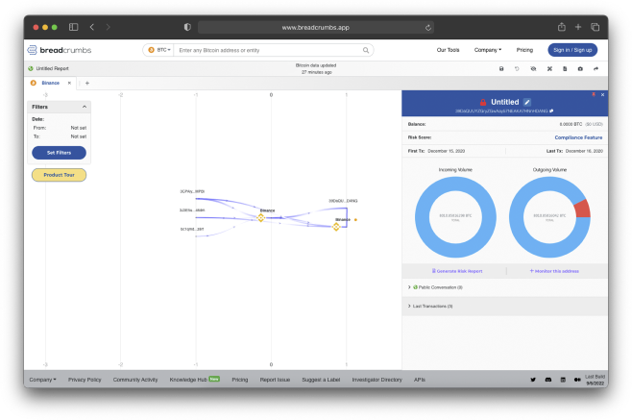
Task: Save the report with the floppy disk icon
Action: pos(501,68)
